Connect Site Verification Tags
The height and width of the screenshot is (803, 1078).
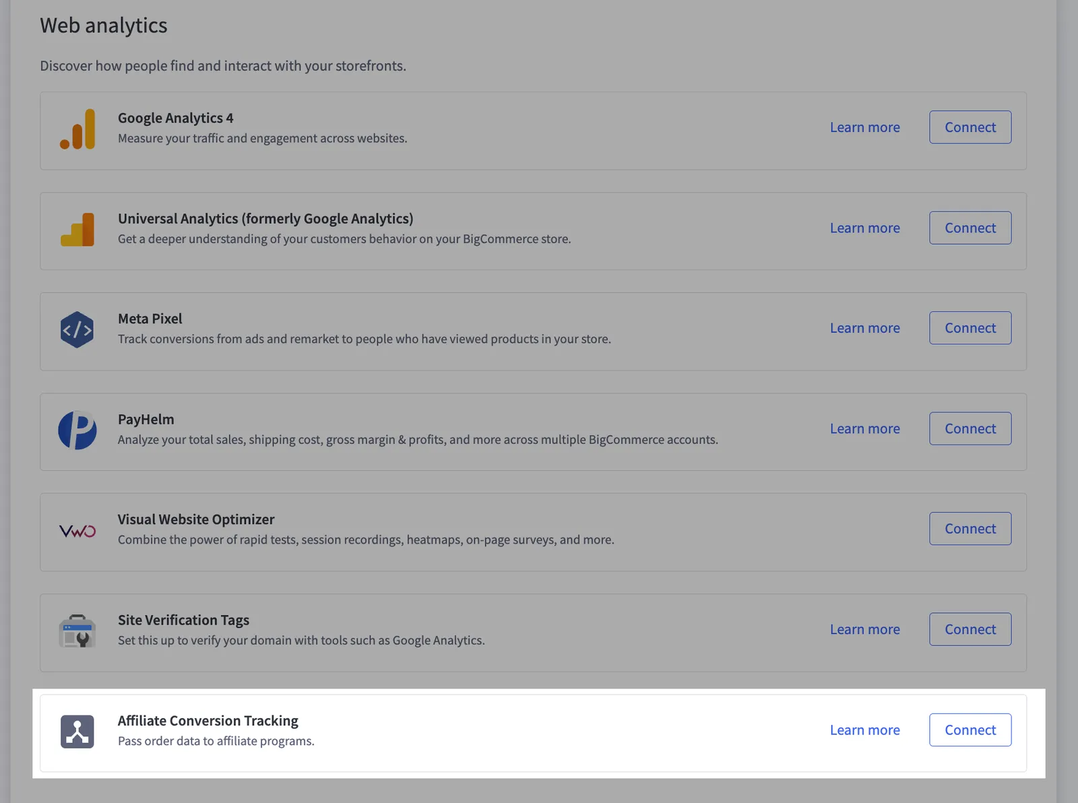tap(970, 629)
